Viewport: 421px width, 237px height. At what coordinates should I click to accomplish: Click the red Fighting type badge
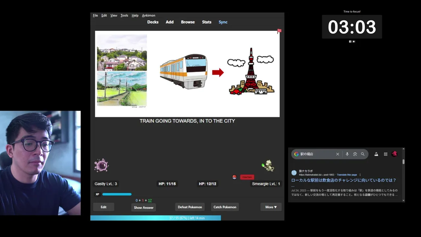point(247,177)
